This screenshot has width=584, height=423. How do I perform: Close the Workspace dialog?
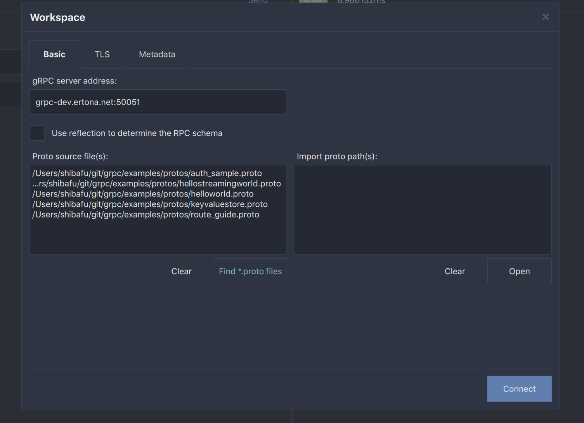[x=545, y=17]
